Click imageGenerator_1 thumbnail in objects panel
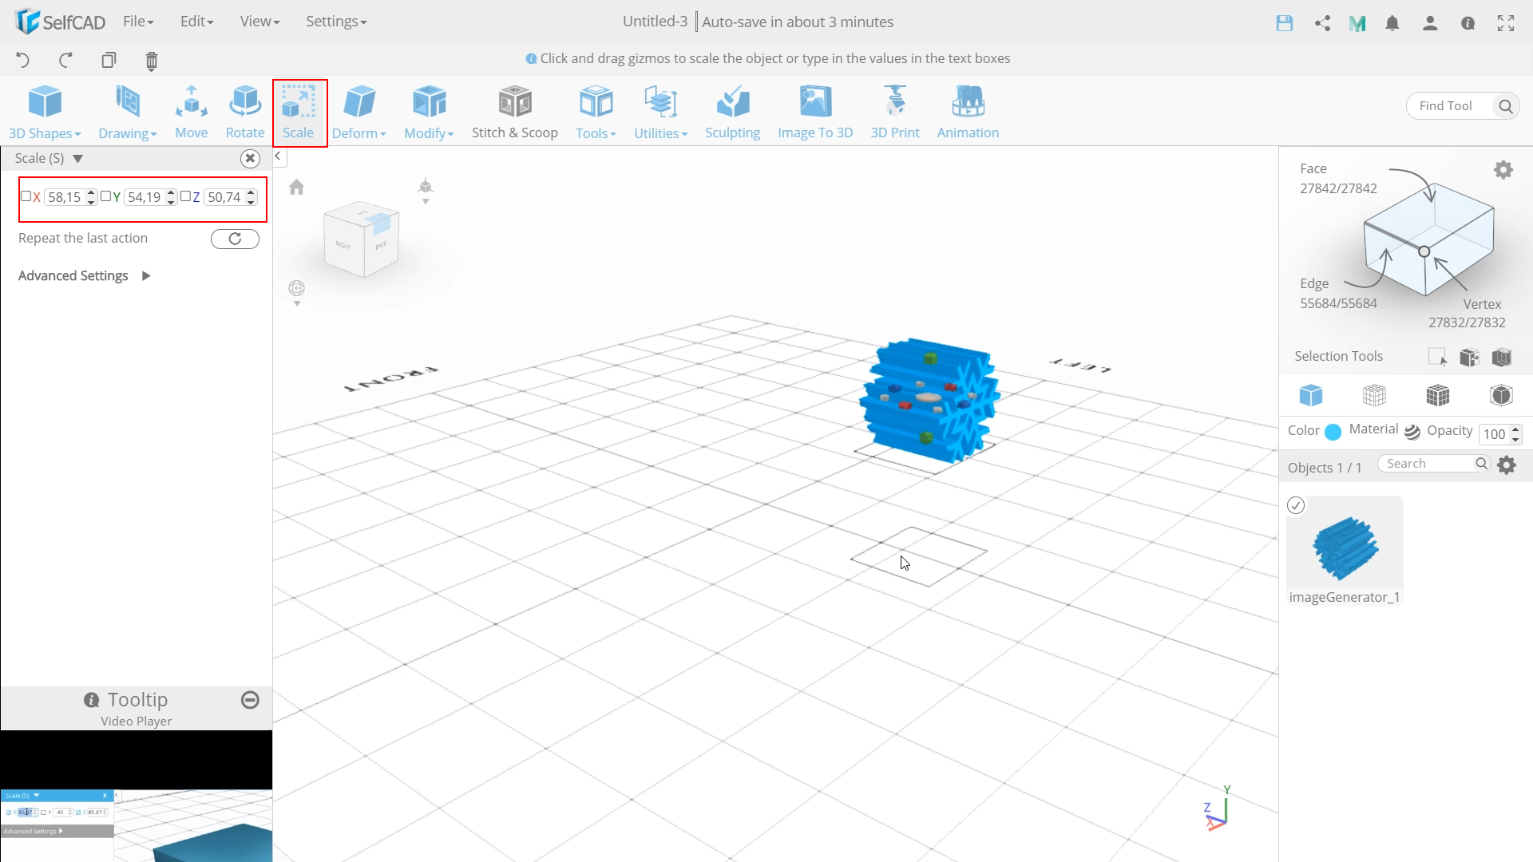This screenshot has height=862, width=1533. (1344, 546)
